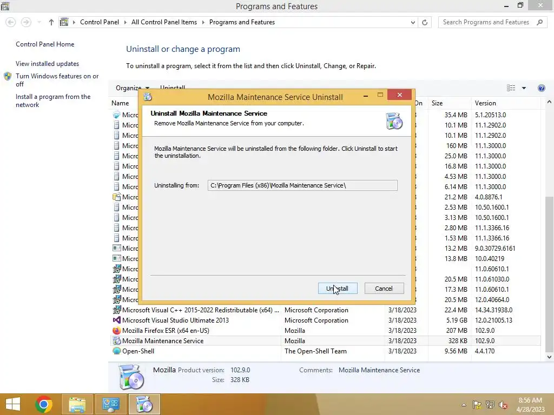Select Open-Shell program row
This screenshot has width=554, height=415.
point(325,351)
